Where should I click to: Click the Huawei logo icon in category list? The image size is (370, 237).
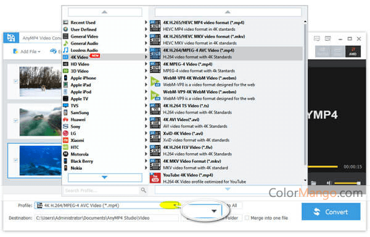pos(65,120)
